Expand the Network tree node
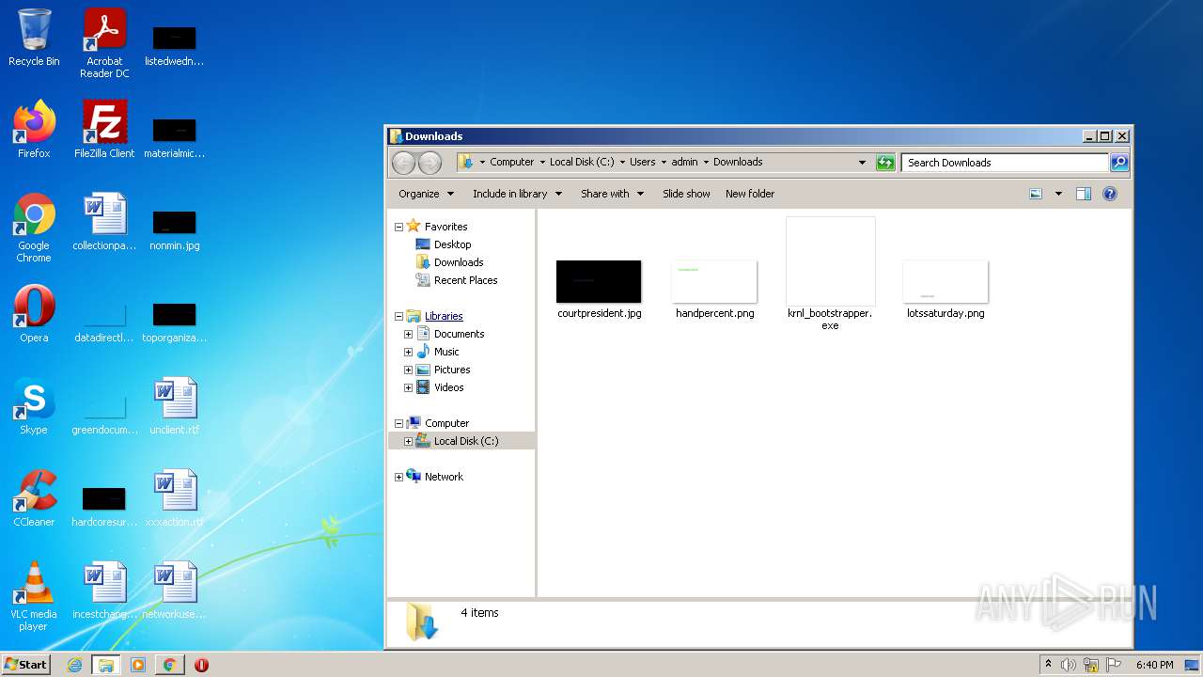 point(398,477)
